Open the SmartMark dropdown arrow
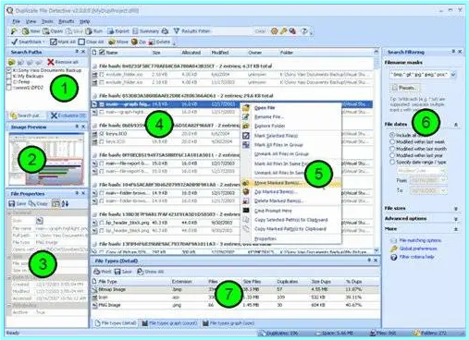 [43, 42]
